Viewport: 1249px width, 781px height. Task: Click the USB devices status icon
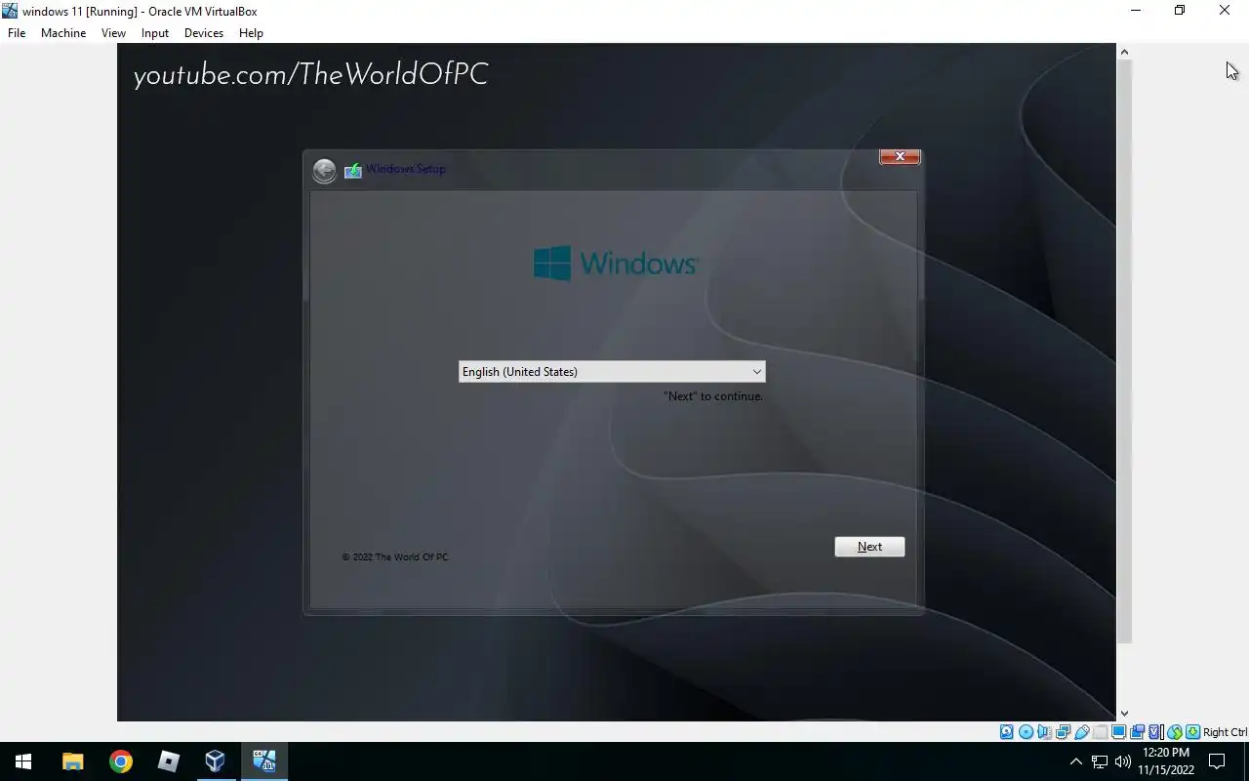[1082, 732]
